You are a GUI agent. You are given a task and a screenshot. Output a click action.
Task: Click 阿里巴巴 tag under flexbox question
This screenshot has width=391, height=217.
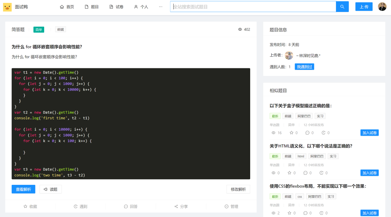(x=315, y=196)
